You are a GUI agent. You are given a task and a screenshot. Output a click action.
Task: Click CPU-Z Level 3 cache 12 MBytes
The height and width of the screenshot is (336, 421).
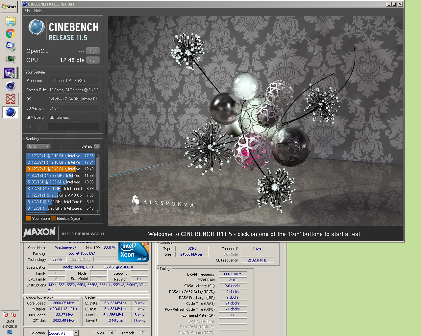pyautogui.click(x=115, y=321)
